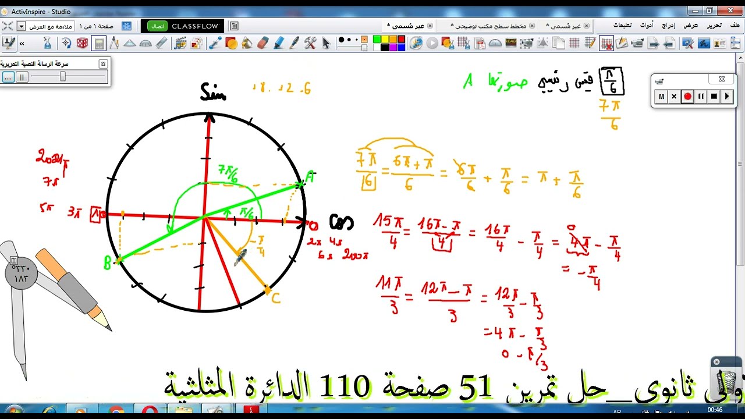Close the 'مخطط سطح مكتب توضيحى' tab

click(532, 26)
